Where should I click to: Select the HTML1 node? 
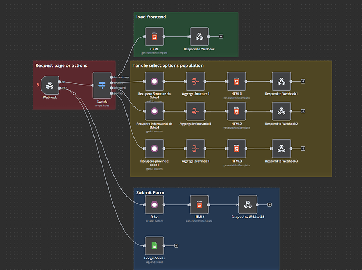237,81
